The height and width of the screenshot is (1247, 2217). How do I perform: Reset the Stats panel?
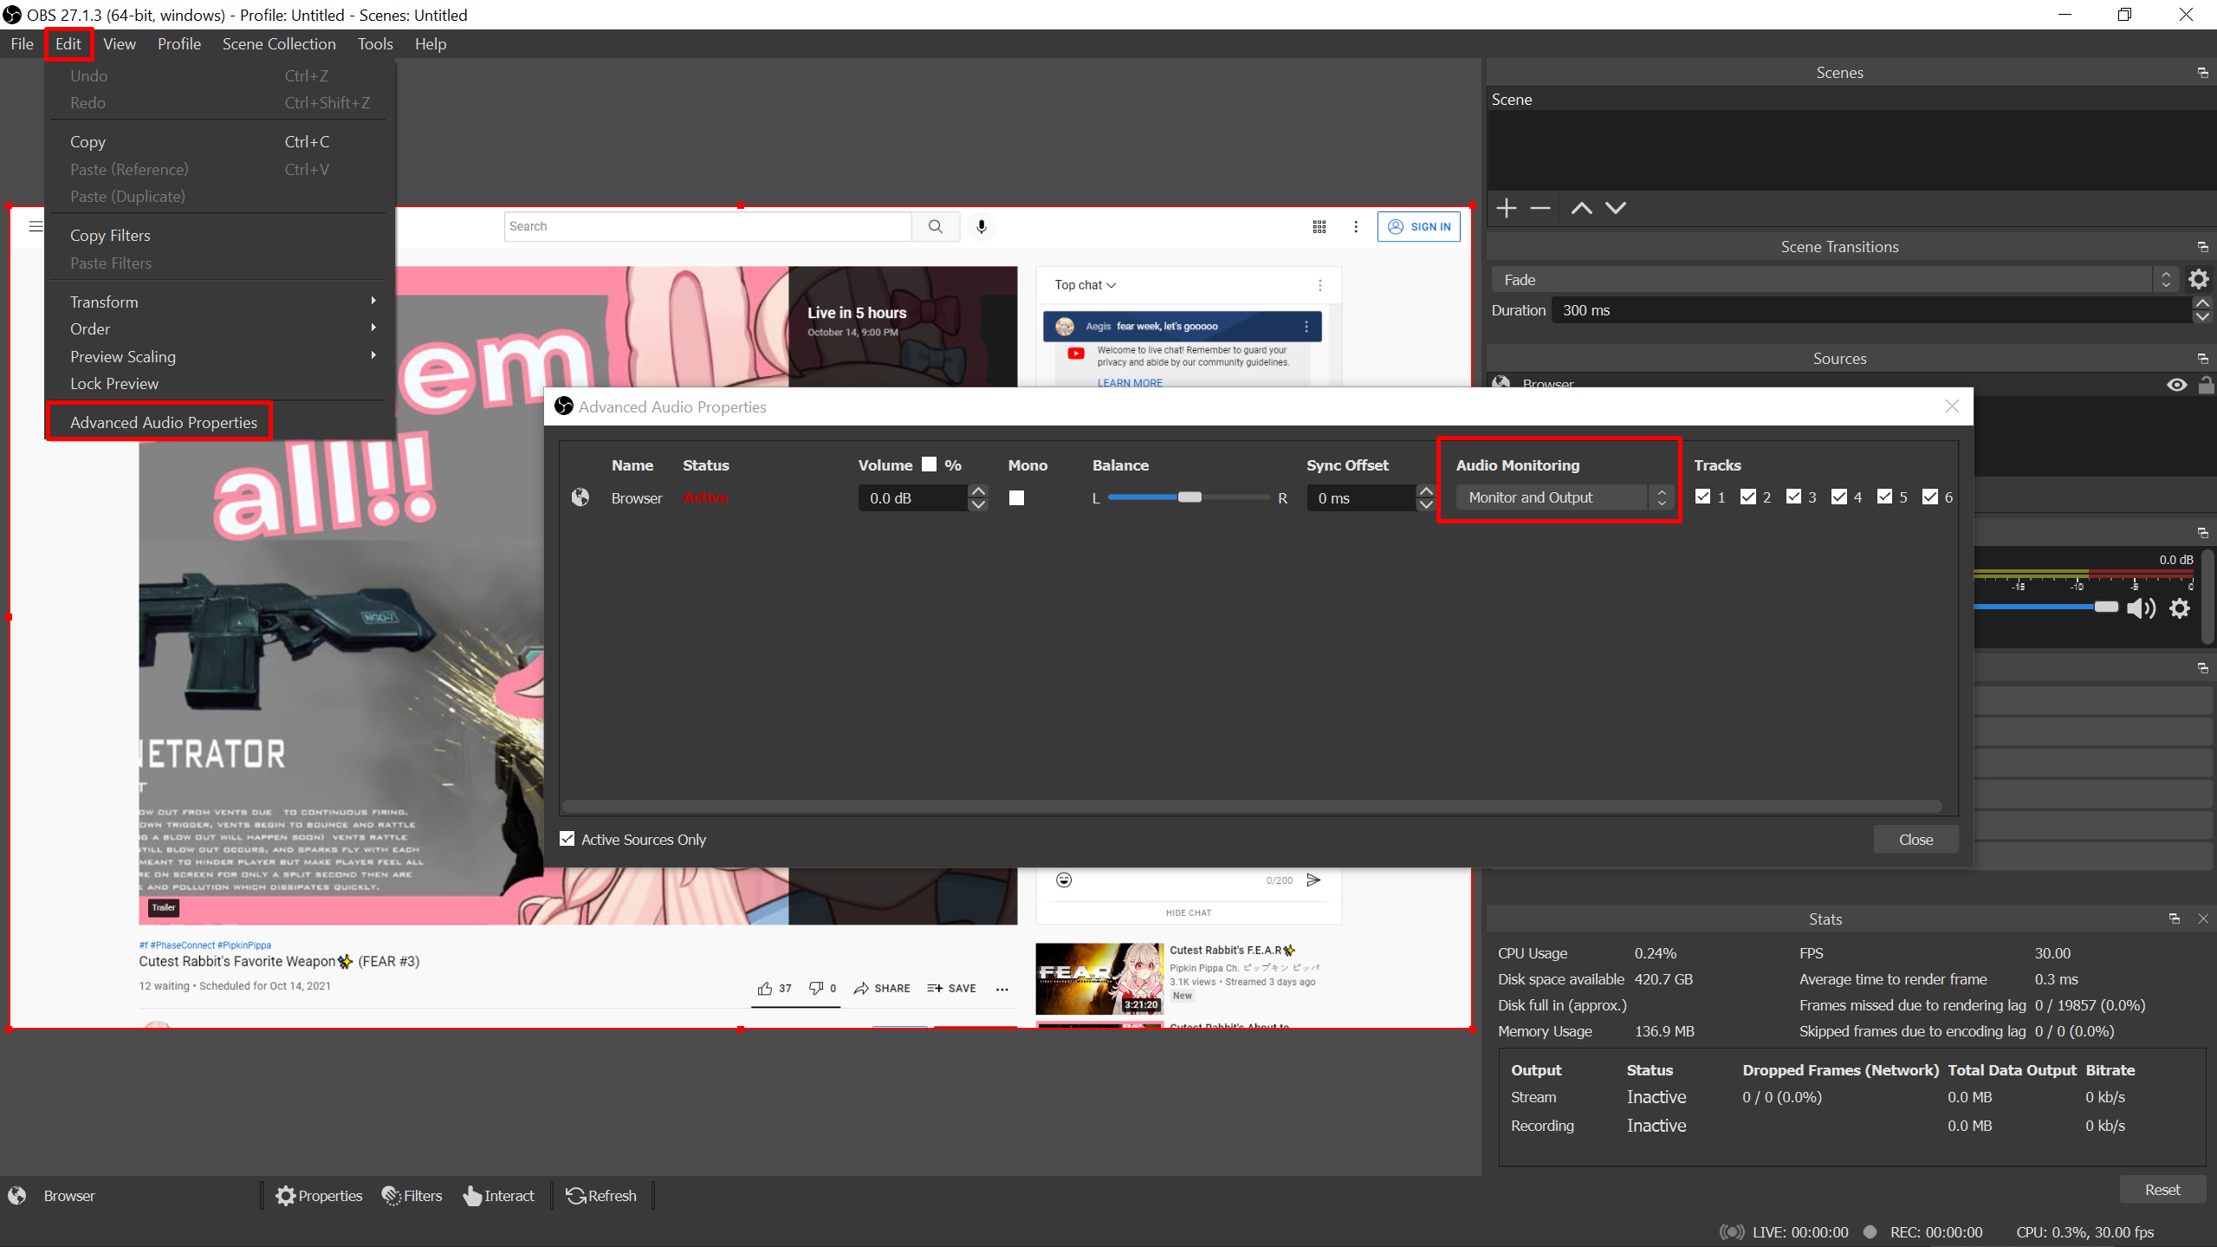point(2162,1190)
